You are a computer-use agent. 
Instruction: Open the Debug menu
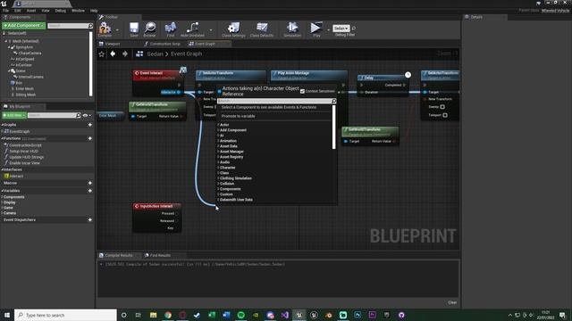60,11
